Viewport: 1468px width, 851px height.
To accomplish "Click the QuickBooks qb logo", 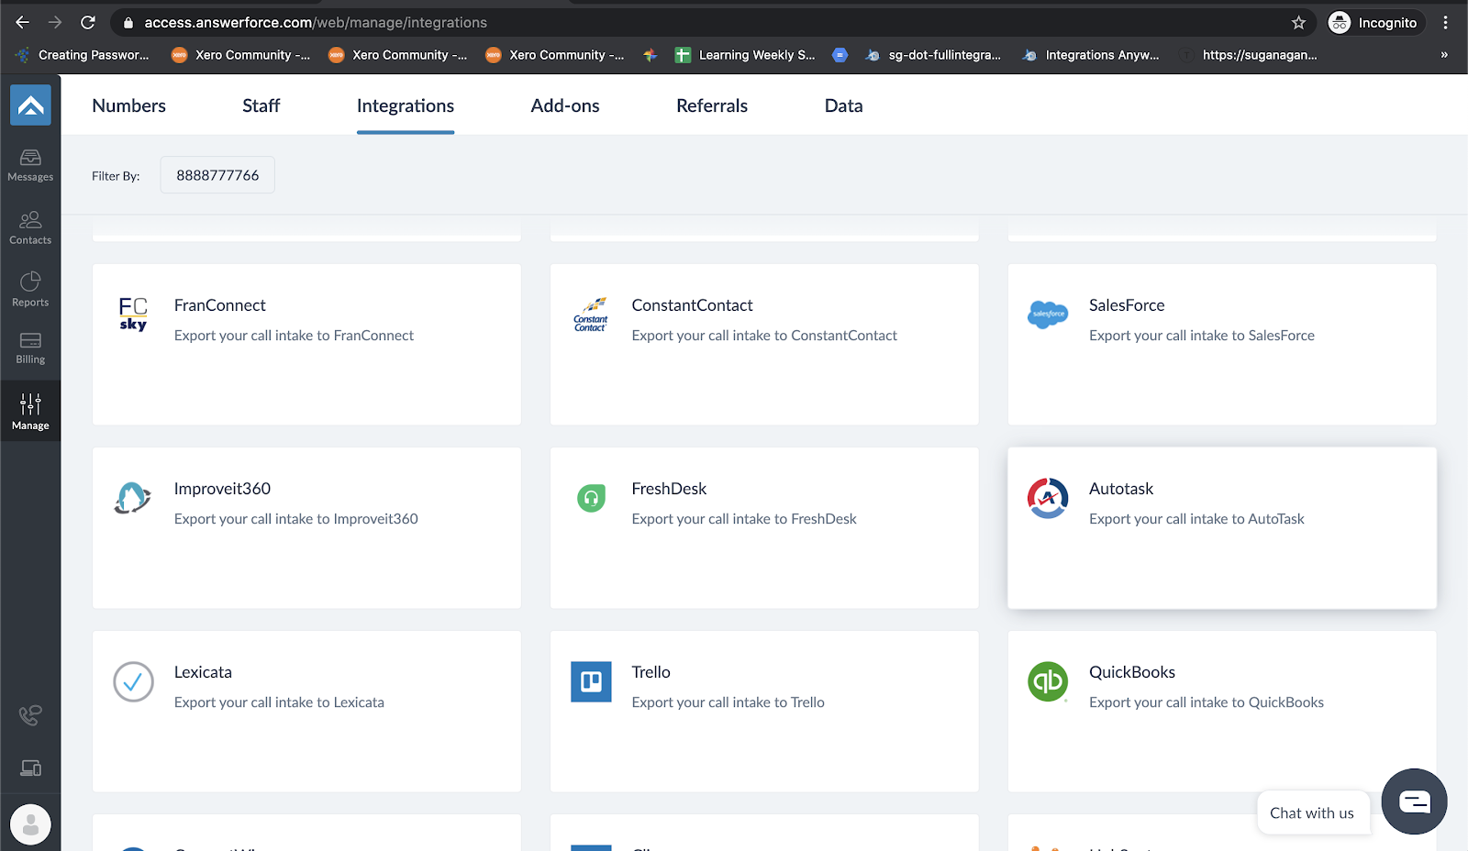I will tap(1048, 681).
